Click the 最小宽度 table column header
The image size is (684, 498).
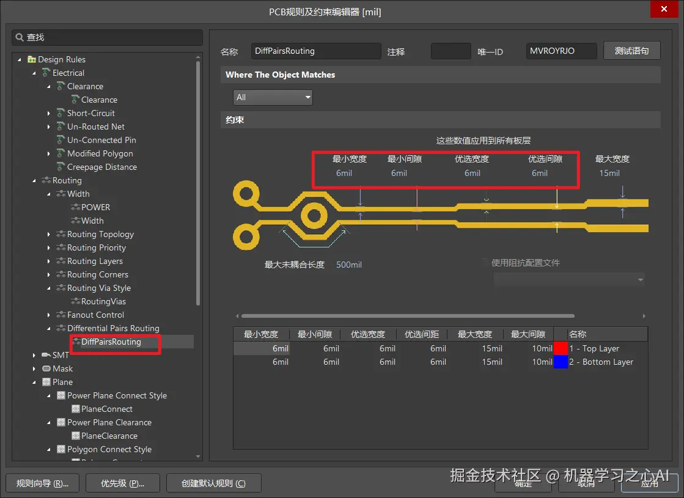261,334
